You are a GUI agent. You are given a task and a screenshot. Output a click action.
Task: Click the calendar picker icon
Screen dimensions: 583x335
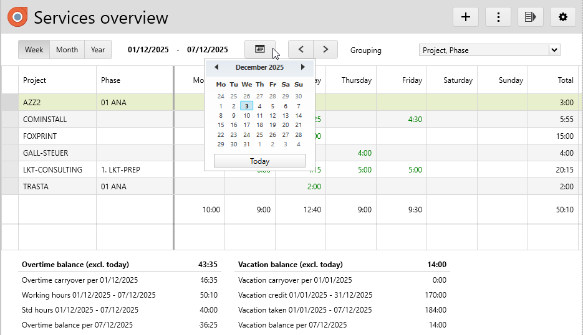click(260, 50)
